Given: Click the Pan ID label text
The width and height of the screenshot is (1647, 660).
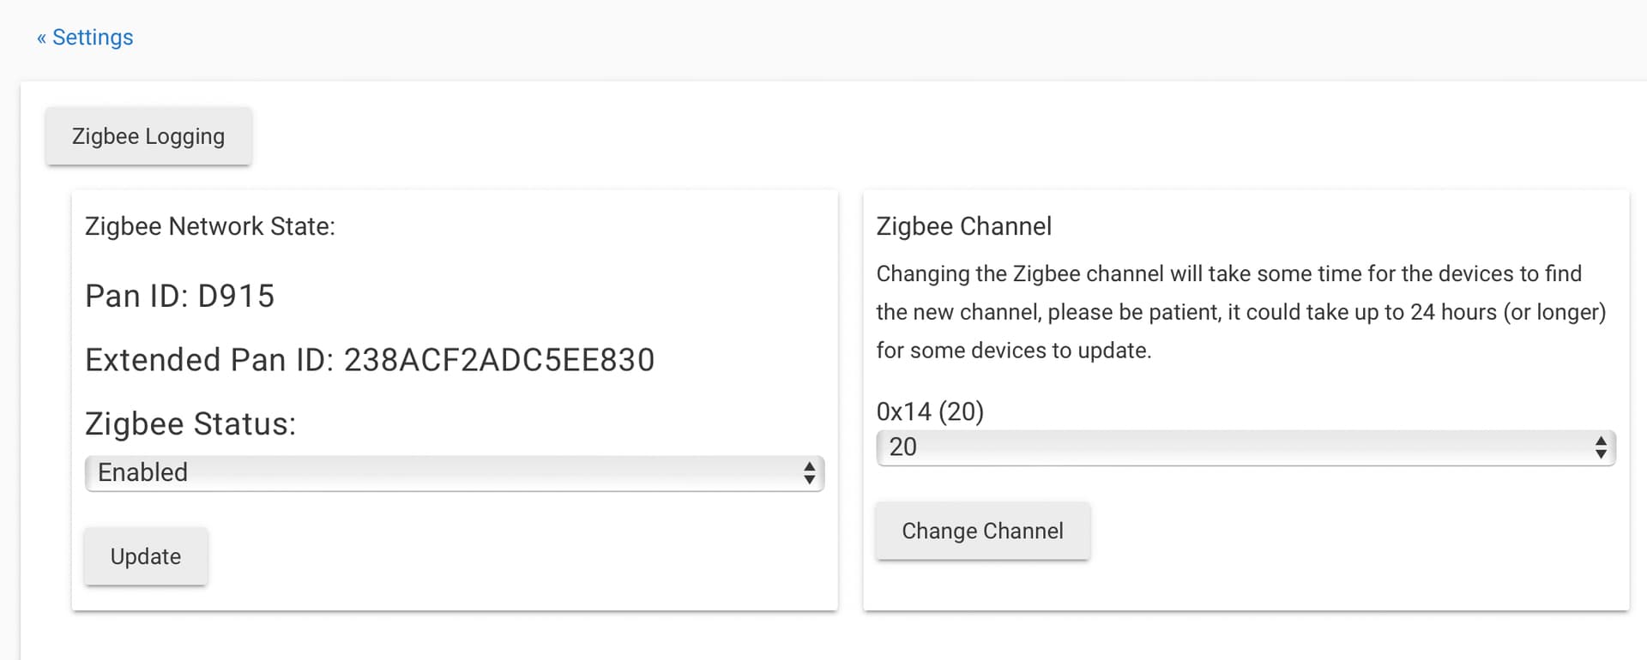Looking at the screenshot, I should pyautogui.click(x=137, y=297).
